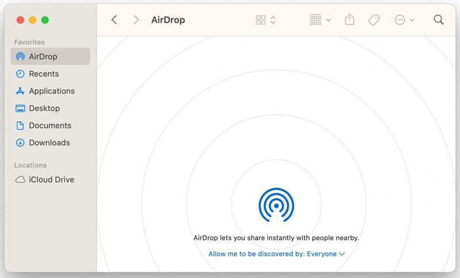The height and width of the screenshot is (278, 460).
Task: Select Documents in the sidebar
Action: pos(50,125)
